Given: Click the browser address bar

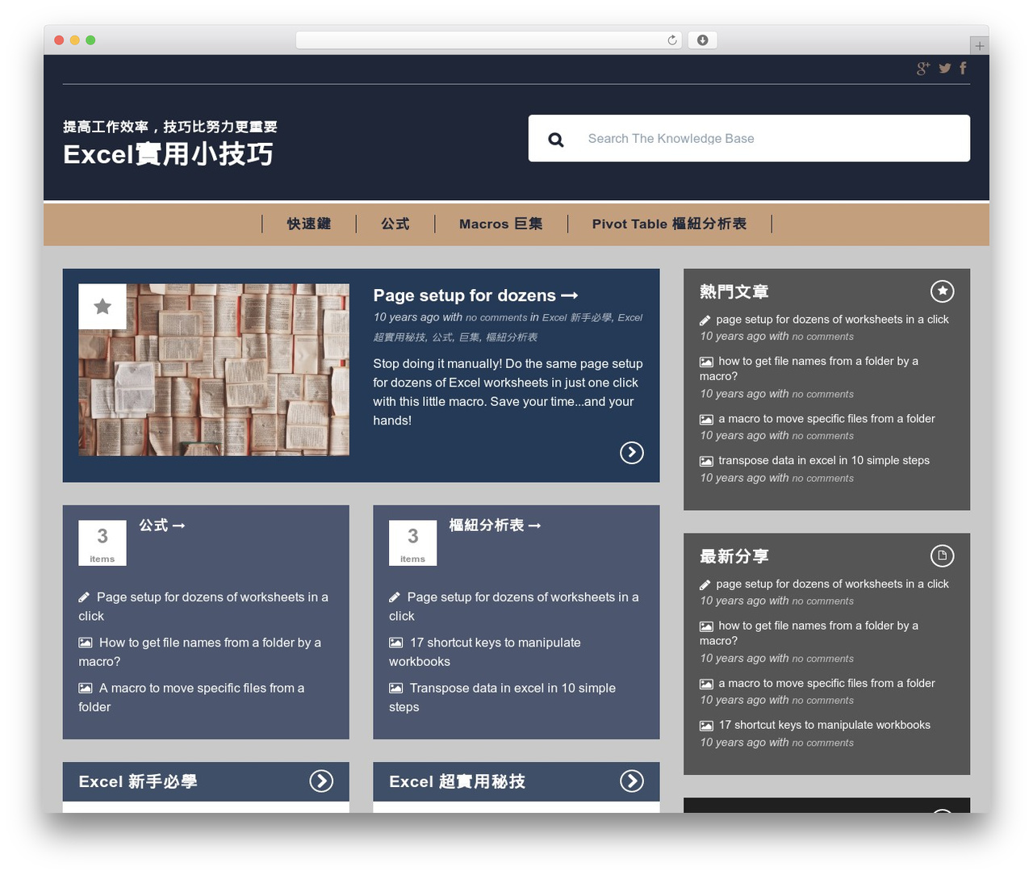Looking at the screenshot, I should [488, 40].
